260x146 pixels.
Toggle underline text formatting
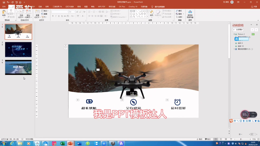coord(59,16)
